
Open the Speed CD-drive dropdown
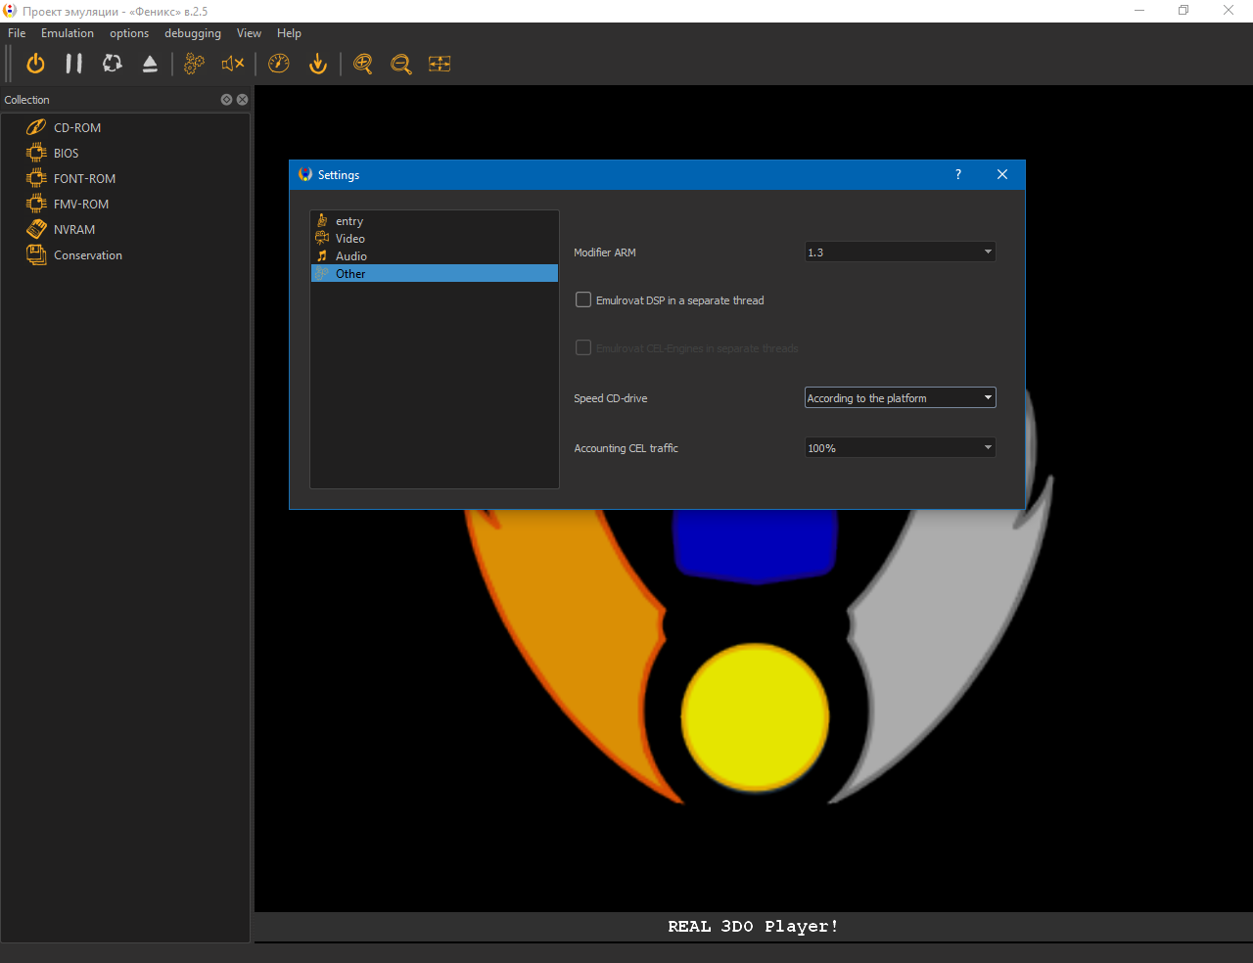(x=900, y=398)
